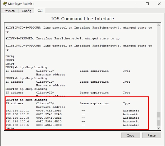This screenshot has height=146, width=165.
Task: Click IP address 192.168.100.4
Action: coord(17,122)
